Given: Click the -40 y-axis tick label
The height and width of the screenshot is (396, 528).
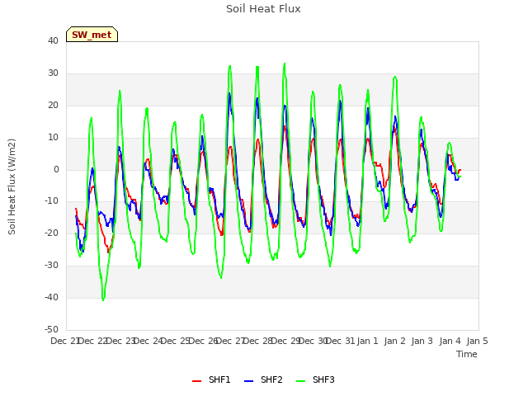Looking at the screenshot, I should (51, 297).
